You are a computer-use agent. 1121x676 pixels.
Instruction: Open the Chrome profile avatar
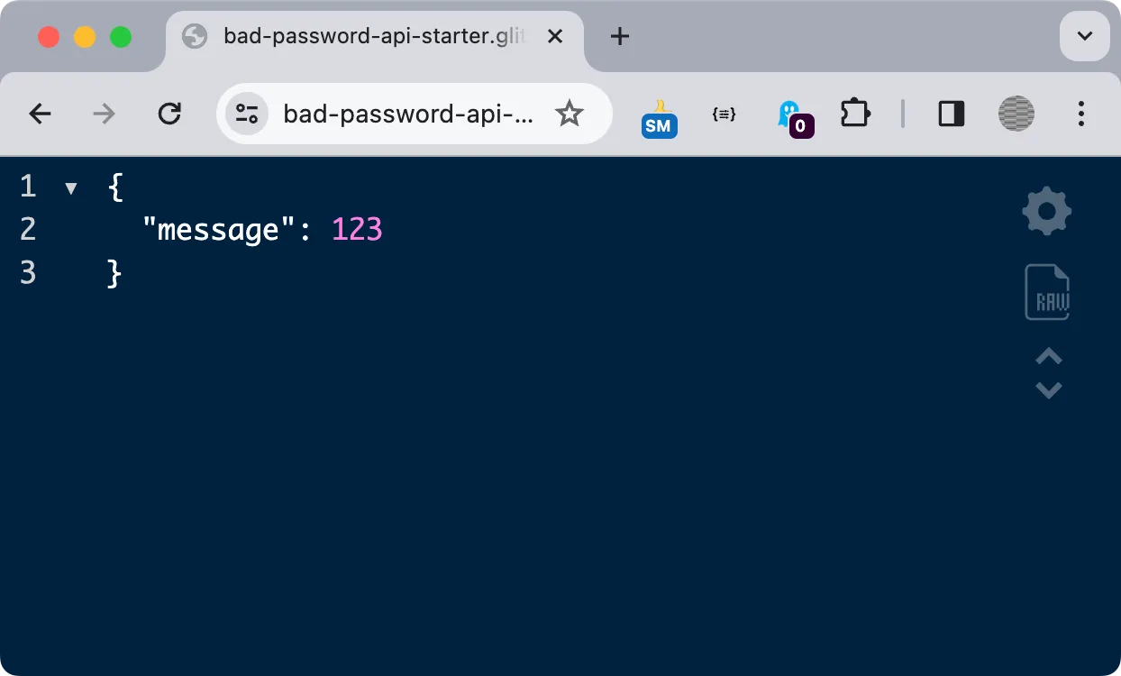pos(1016,114)
